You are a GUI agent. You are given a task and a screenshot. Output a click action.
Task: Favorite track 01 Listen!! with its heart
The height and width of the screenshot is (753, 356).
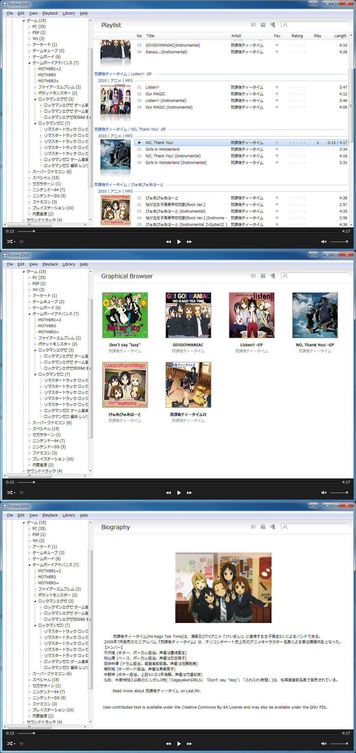coord(277,87)
